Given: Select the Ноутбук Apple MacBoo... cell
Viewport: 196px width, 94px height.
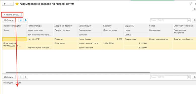Looking at the screenshot, I should click(x=40, y=48).
